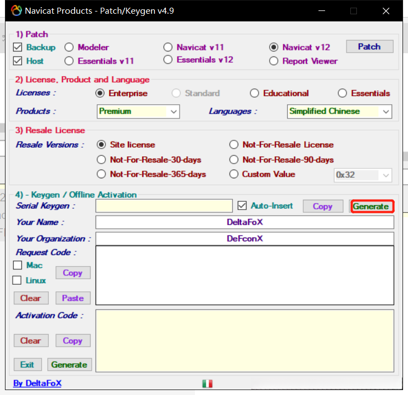Open the 0x32 custom value dropdown

click(x=363, y=175)
